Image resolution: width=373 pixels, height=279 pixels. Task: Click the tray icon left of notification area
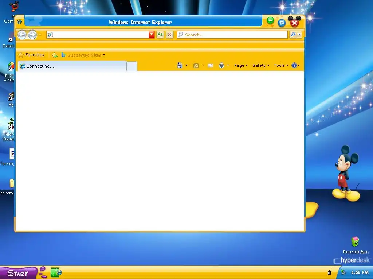click(x=330, y=272)
